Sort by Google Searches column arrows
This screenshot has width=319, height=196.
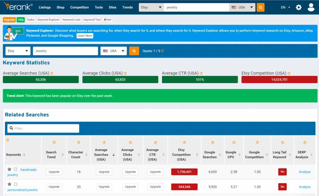point(220,154)
